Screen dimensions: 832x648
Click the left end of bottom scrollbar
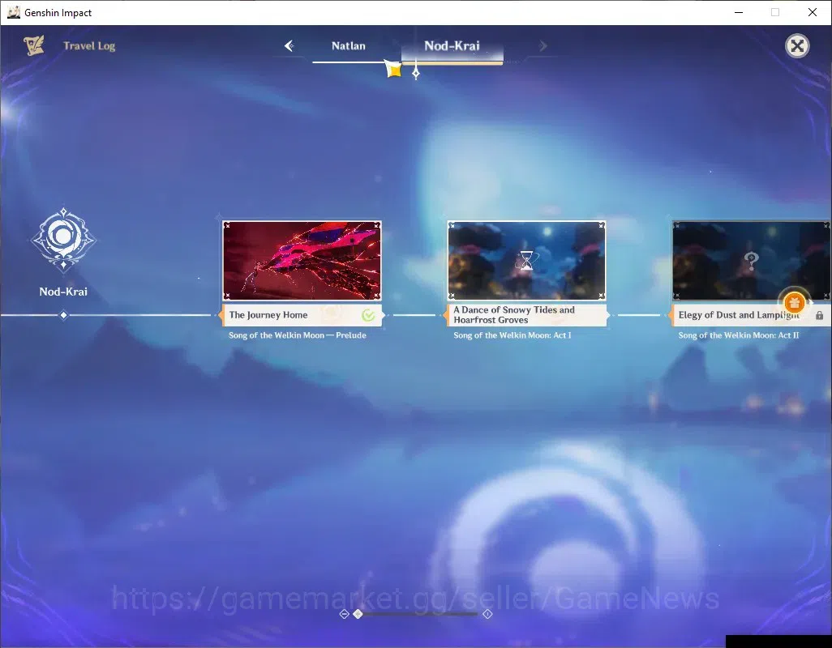coord(344,614)
